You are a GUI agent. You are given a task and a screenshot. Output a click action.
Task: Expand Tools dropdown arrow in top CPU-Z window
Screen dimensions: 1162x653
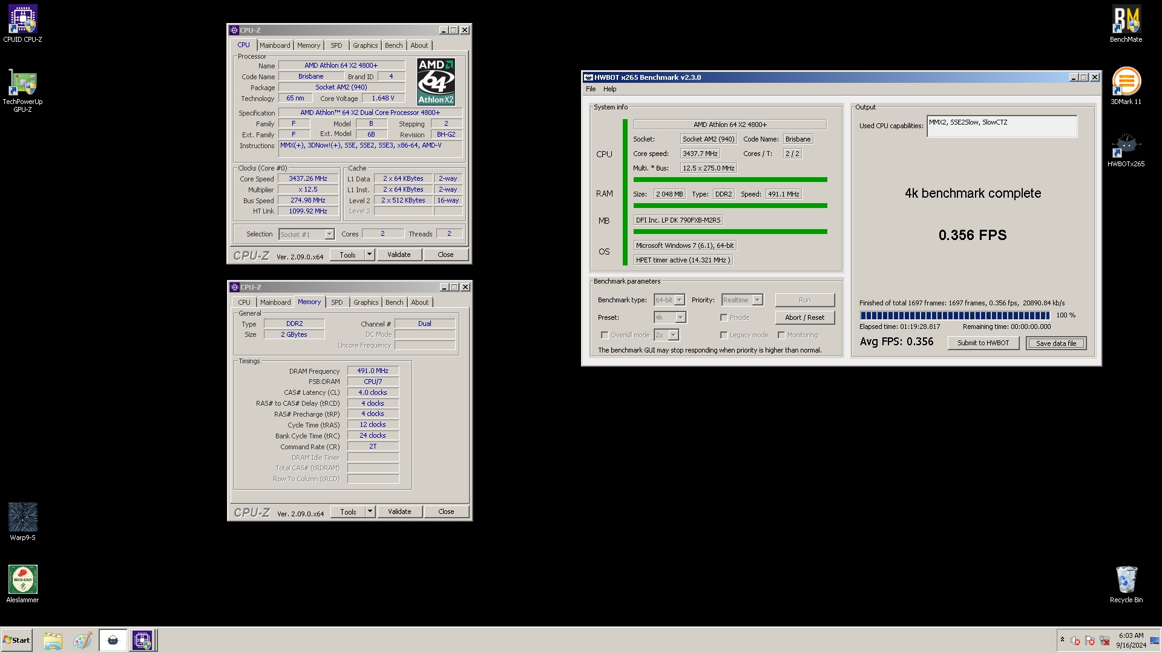[369, 255]
